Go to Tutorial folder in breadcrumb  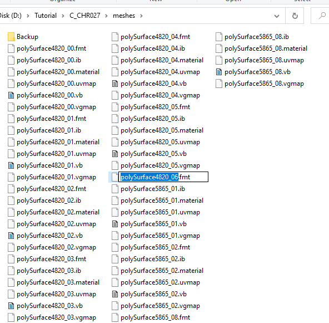click(46, 16)
